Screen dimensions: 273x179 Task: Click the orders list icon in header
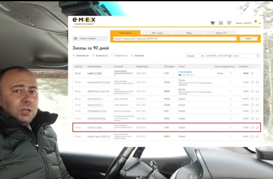[x=221, y=23]
